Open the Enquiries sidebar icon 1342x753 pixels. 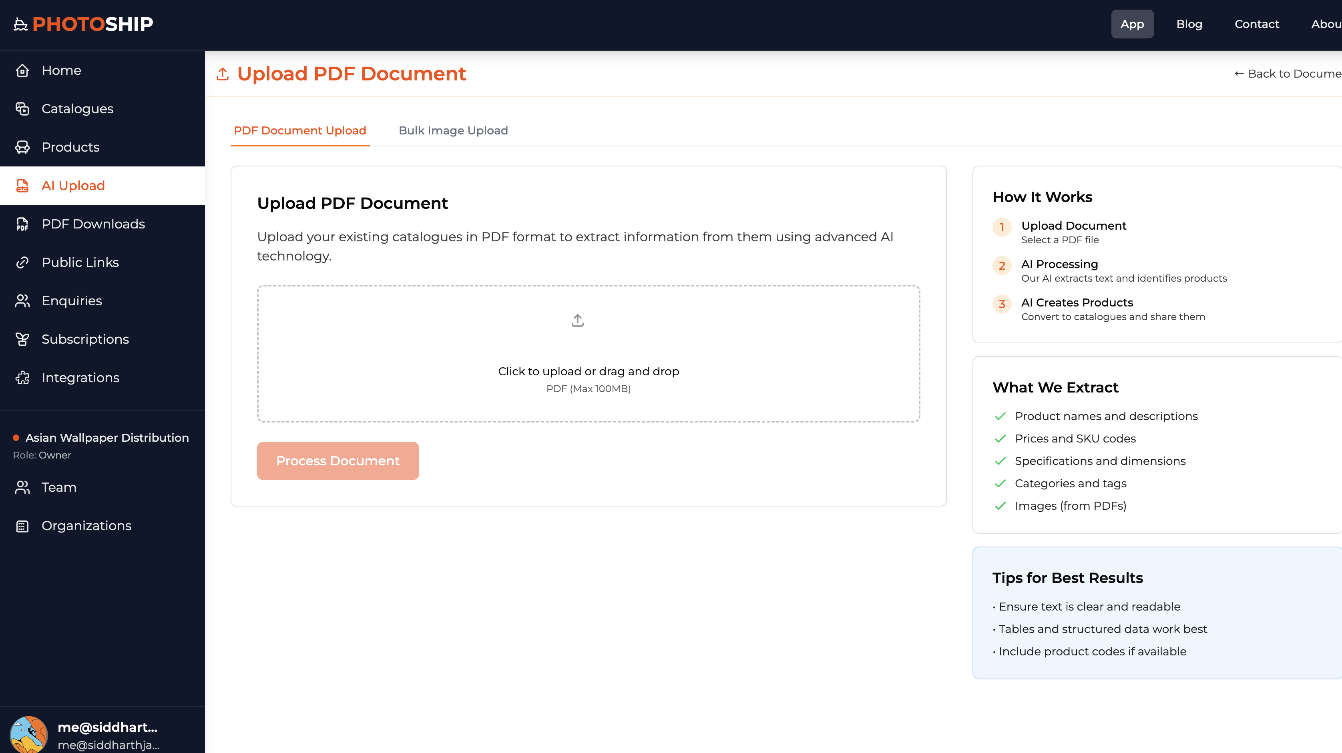tap(22, 300)
